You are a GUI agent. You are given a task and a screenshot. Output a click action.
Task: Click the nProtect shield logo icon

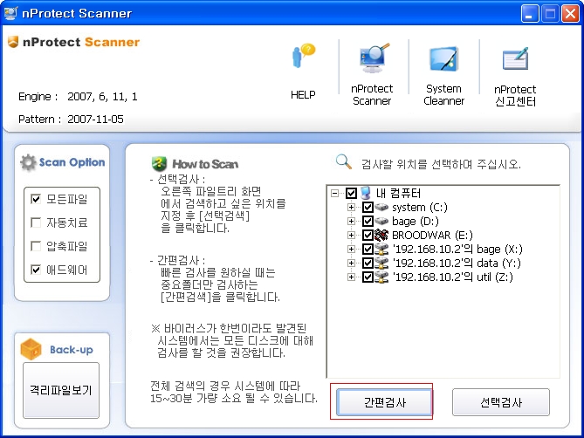click(x=13, y=42)
